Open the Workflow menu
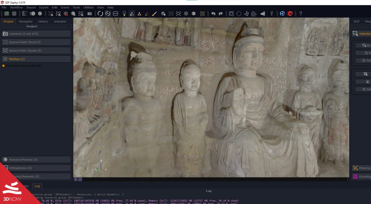Screen dimensions: 371x204 (16, 7)
